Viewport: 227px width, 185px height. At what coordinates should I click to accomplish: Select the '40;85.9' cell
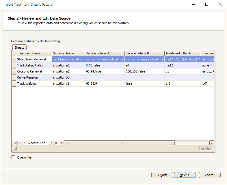105,83
